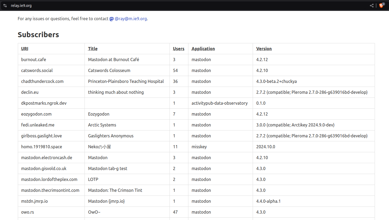Click the Gaslighters Anonymous title cell
The image size is (389, 220).
(x=127, y=136)
